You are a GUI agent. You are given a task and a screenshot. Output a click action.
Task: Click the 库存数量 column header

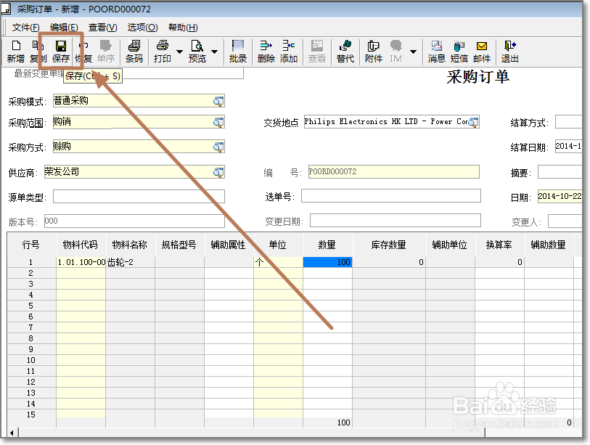pos(389,245)
